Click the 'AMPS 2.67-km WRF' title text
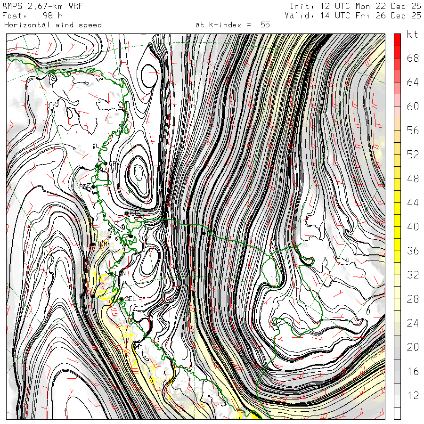424x424 pixels. 43,6
